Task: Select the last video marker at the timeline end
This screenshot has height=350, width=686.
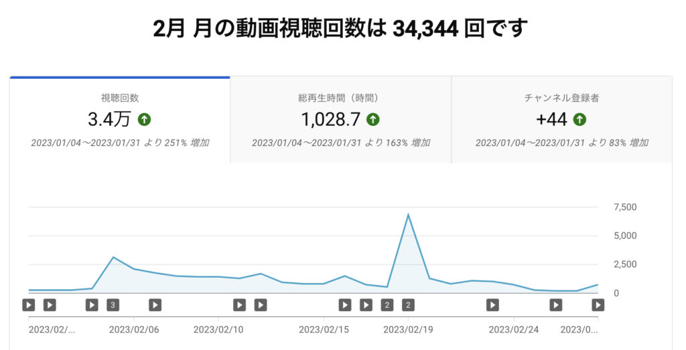Action: click(598, 305)
